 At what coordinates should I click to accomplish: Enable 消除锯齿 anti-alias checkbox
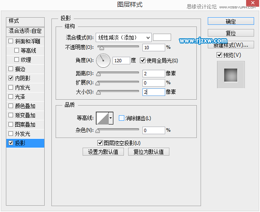(x=121, y=118)
